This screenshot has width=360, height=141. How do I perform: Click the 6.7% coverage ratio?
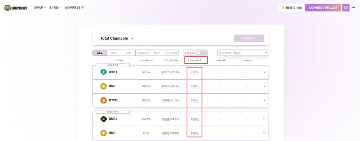(x=146, y=133)
